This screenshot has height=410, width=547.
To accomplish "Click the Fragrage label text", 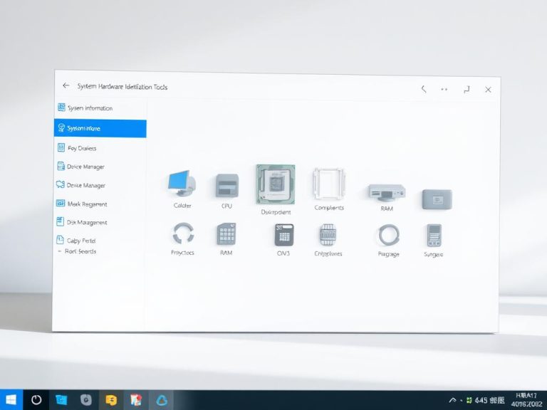I will pos(389,254).
